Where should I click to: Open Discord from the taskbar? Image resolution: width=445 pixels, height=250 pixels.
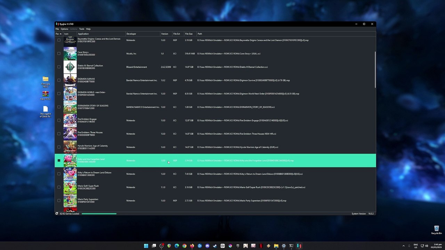coord(207,246)
